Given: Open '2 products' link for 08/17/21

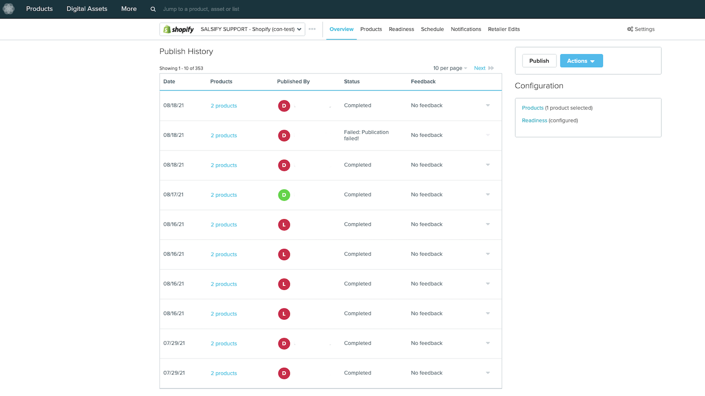Looking at the screenshot, I should [224, 195].
